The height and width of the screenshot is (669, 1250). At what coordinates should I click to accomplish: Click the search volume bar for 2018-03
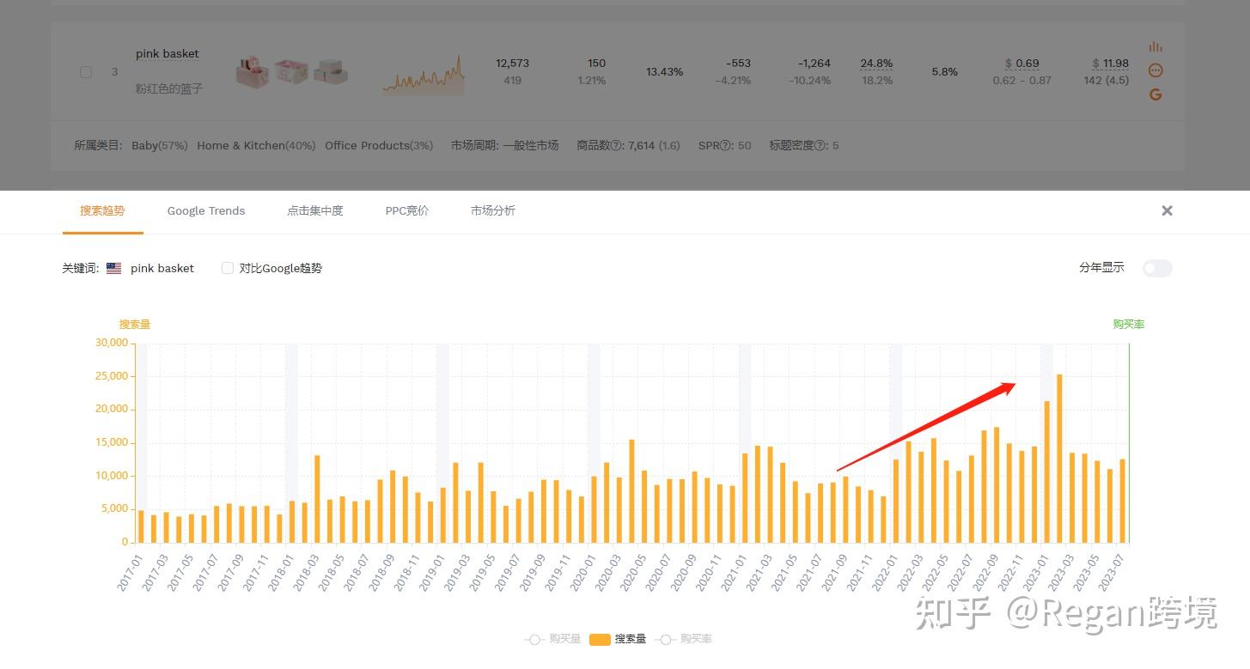(317, 499)
